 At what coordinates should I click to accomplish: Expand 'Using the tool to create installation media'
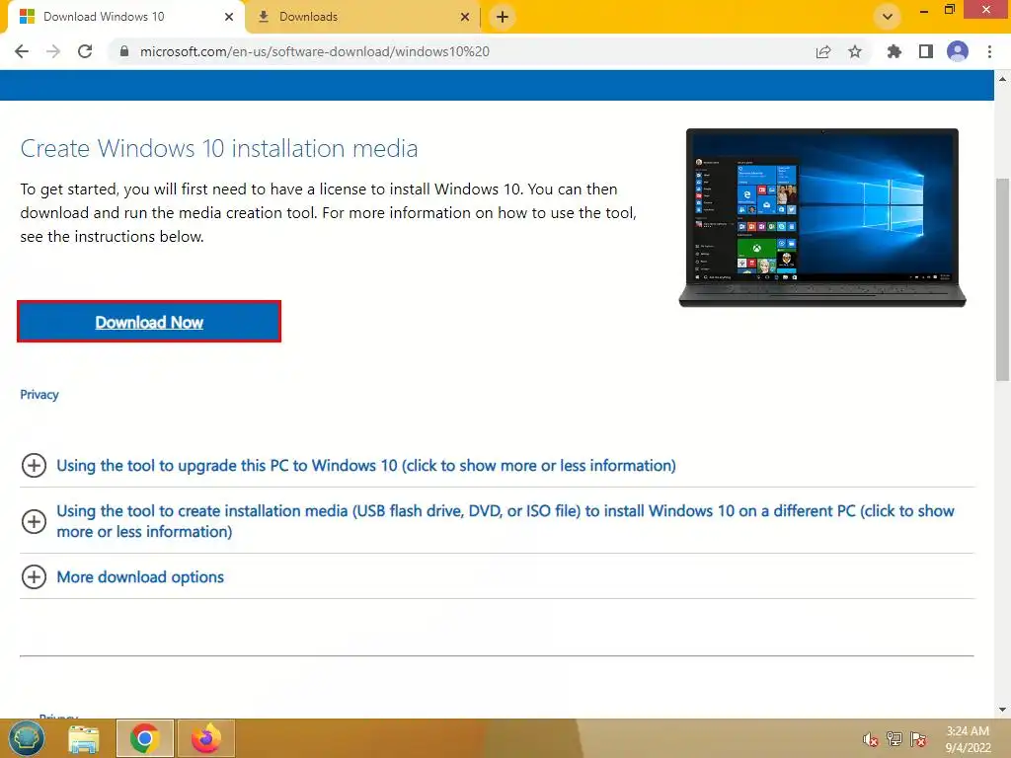(x=505, y=521)
